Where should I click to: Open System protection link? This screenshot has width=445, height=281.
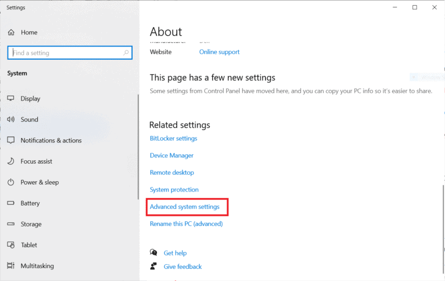coord(174,190)
